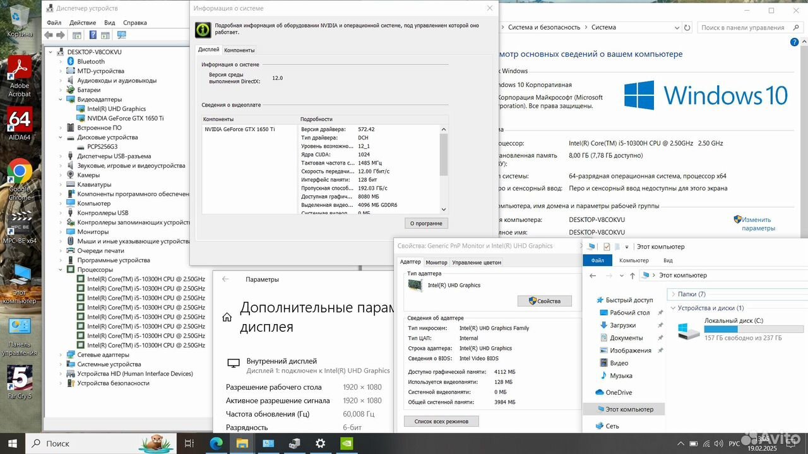Image resolution: width=808 pixels, height=454 pixels.
Task: Click the home icon in Параметры window
Action: (227, 317)
